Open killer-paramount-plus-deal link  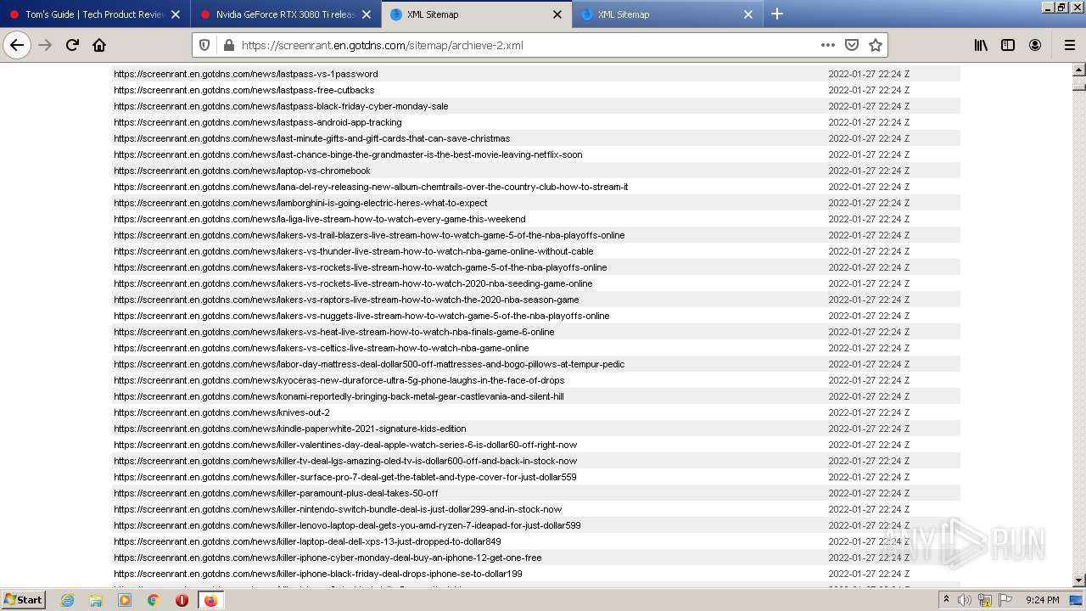276,493
